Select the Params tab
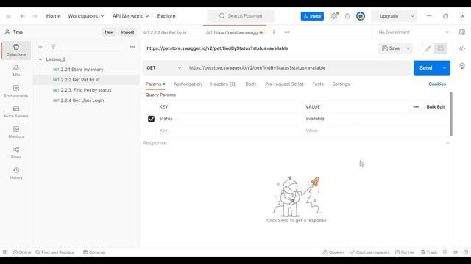The width and height of the screenshot is (471, 264). coord(155,84)
